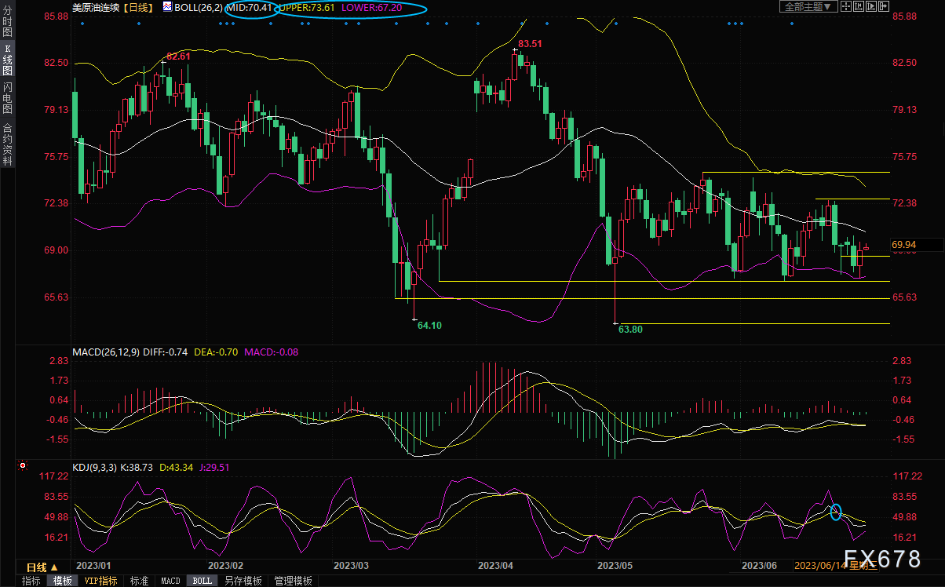Click the K:38.73 value
The width and height of the screenshot is (945, 587).
(136, 467)
